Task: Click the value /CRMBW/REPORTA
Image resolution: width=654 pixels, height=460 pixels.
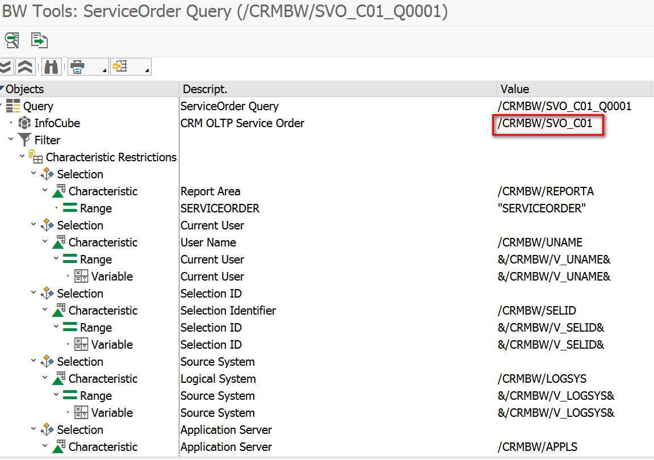Action: click(x=546, y=191)
